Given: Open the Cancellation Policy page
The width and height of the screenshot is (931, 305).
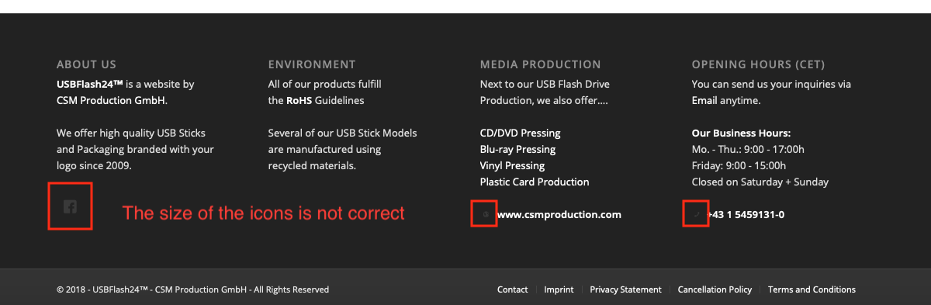Looking at the screenshot, I should coord(715,289).
